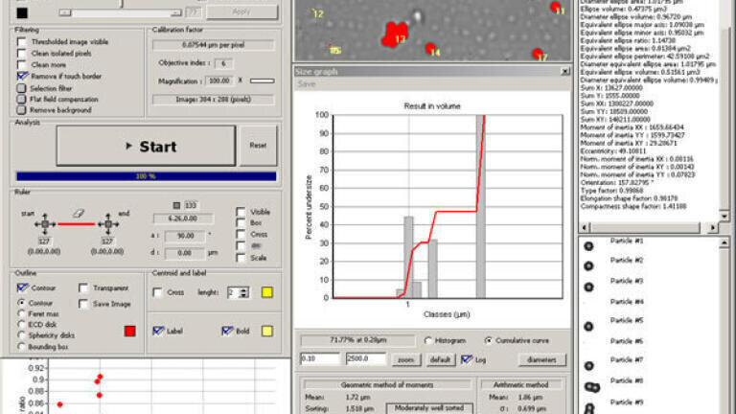736x414 pixels.
Task: Click the Particle #6 list entry
Action: point(627,341)
